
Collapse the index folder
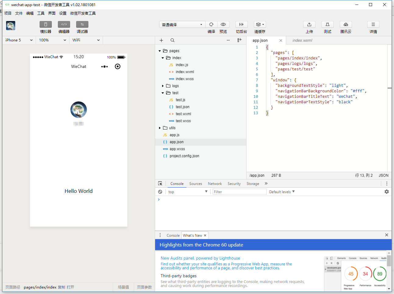pos(163,58)
